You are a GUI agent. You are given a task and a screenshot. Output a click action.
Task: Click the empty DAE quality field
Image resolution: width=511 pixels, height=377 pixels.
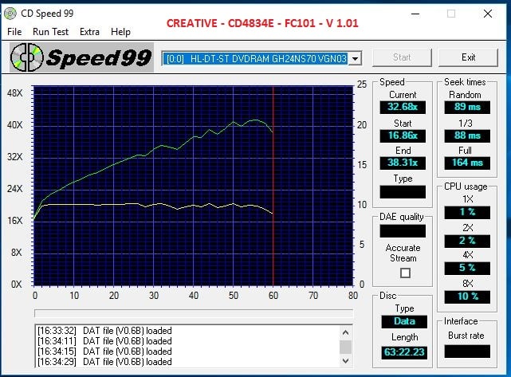pos(403,231)
